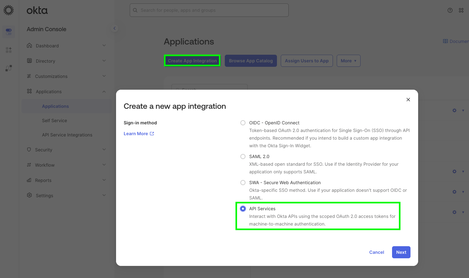The width and height of the screenshot is (469, 278).
Task: Open the Security menu item
Action: [x=67, y=149]
